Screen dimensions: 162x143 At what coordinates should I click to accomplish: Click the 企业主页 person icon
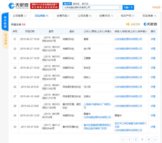click(x=128, y=24)
